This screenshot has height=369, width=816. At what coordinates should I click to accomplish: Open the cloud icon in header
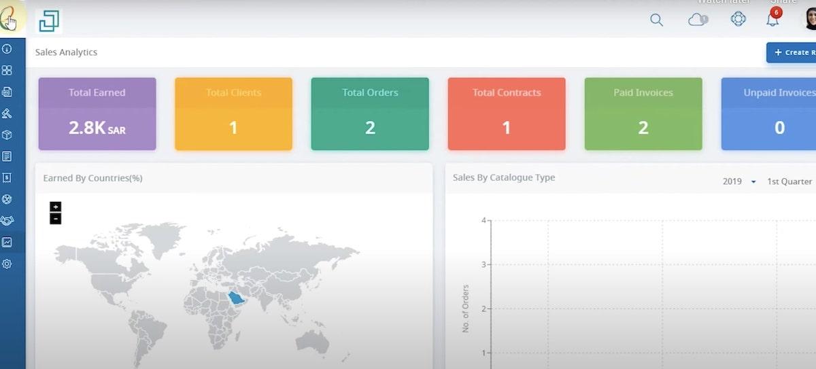(x=698, y=20)
